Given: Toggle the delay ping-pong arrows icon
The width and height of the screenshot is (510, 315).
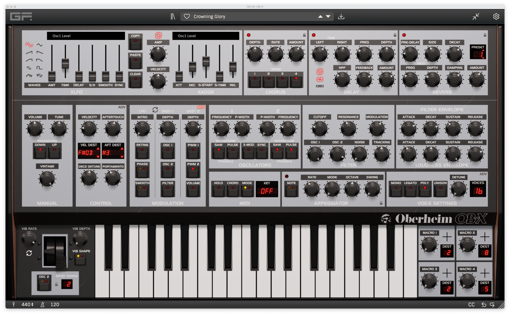Looking at the screenshot, I should (x=320, y=79).
